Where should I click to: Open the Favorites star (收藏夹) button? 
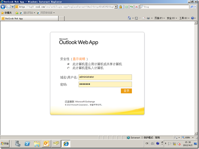pos(6,13)
